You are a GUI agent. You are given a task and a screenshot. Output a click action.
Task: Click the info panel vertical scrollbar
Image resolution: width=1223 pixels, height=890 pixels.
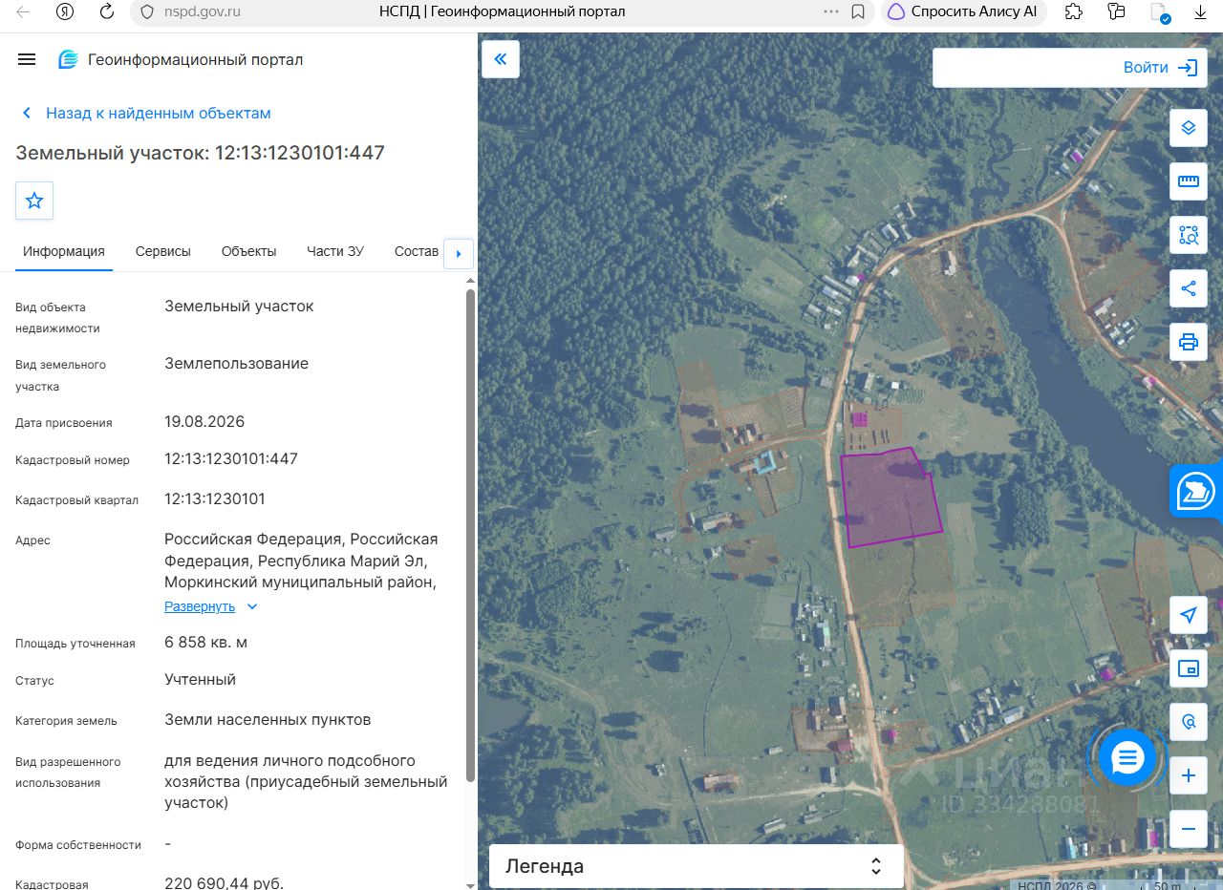point(470,535)
